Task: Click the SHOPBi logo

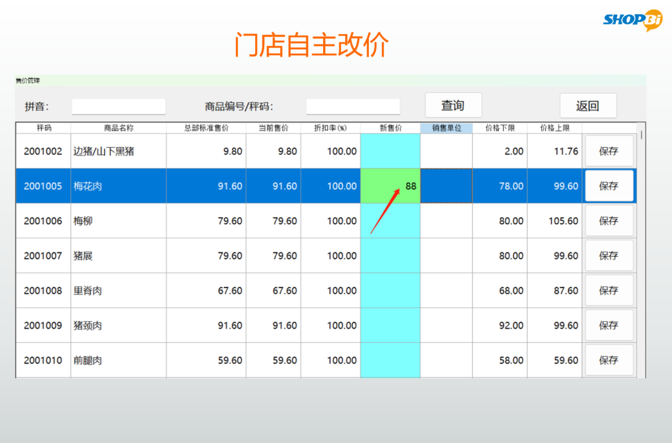Action: (x=633, y=20)
